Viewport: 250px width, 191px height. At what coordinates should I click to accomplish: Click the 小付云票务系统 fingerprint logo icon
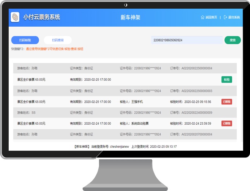click(x=15, y=17)
